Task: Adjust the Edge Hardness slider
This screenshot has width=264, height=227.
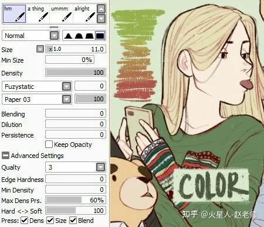Action: pyautogui.click(x=76, y=179)
